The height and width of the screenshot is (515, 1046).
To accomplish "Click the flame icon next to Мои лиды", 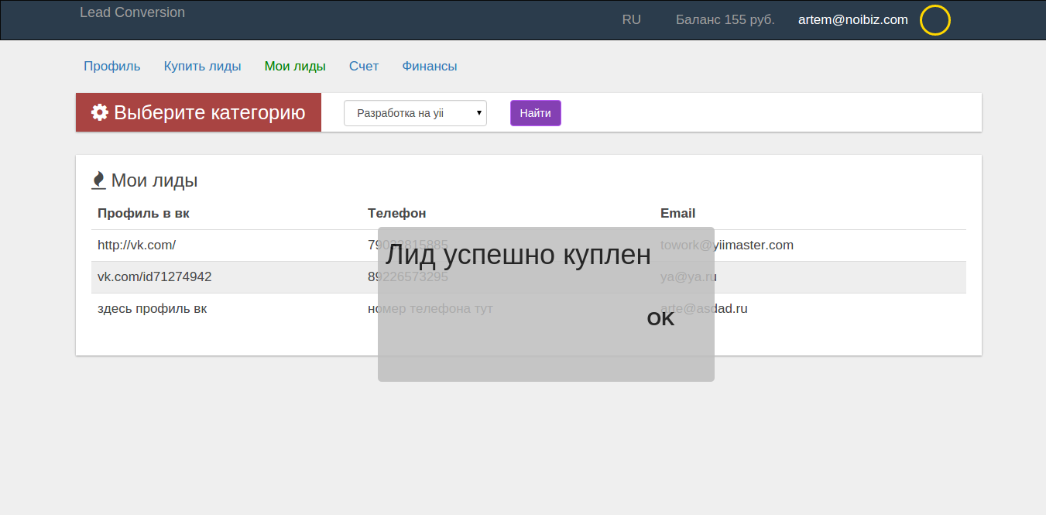I will point(98,180).
